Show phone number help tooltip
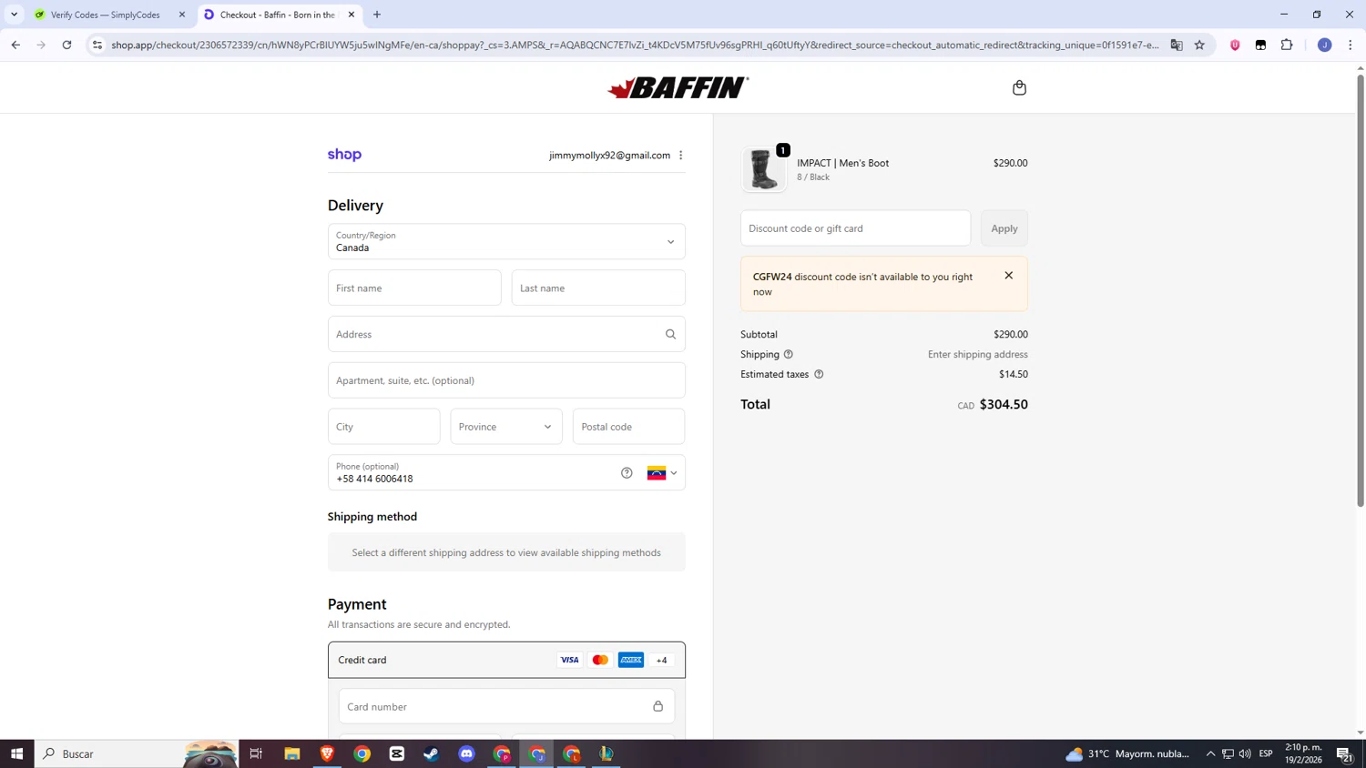The image size is (1366, 768). point(627,472)
